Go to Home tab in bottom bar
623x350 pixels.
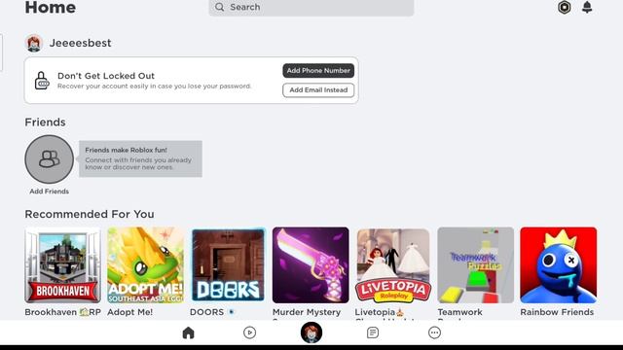click(x=188, y=332)
